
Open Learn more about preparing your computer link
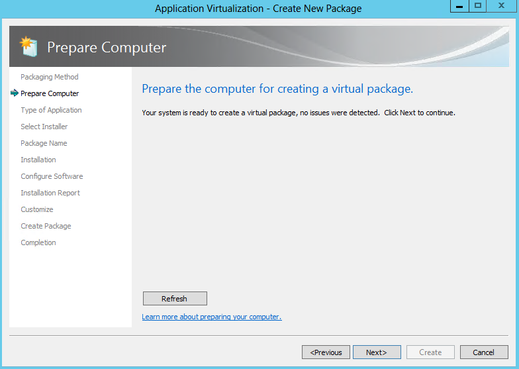[212, 317]
